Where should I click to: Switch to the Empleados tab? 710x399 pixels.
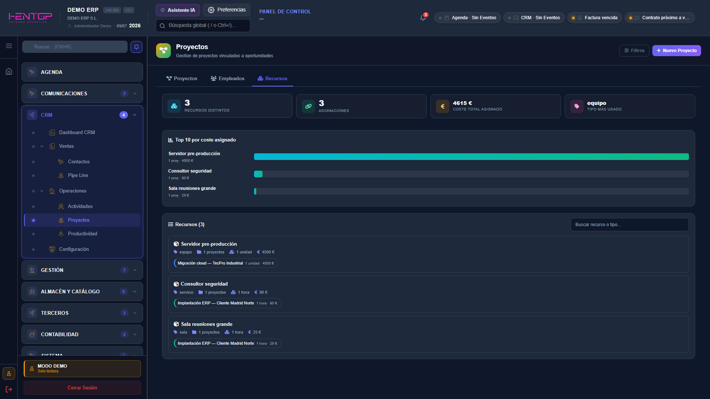coord(227,78)
